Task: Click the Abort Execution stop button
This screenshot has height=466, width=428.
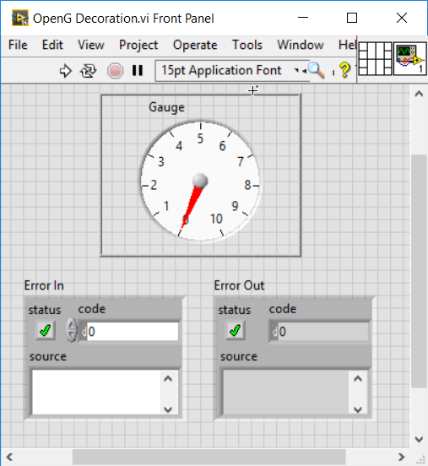Action: pos(115,71)
